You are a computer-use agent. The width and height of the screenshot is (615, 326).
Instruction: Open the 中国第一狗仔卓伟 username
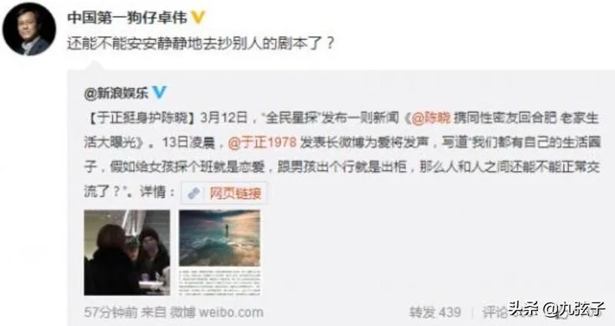[127, 18]
